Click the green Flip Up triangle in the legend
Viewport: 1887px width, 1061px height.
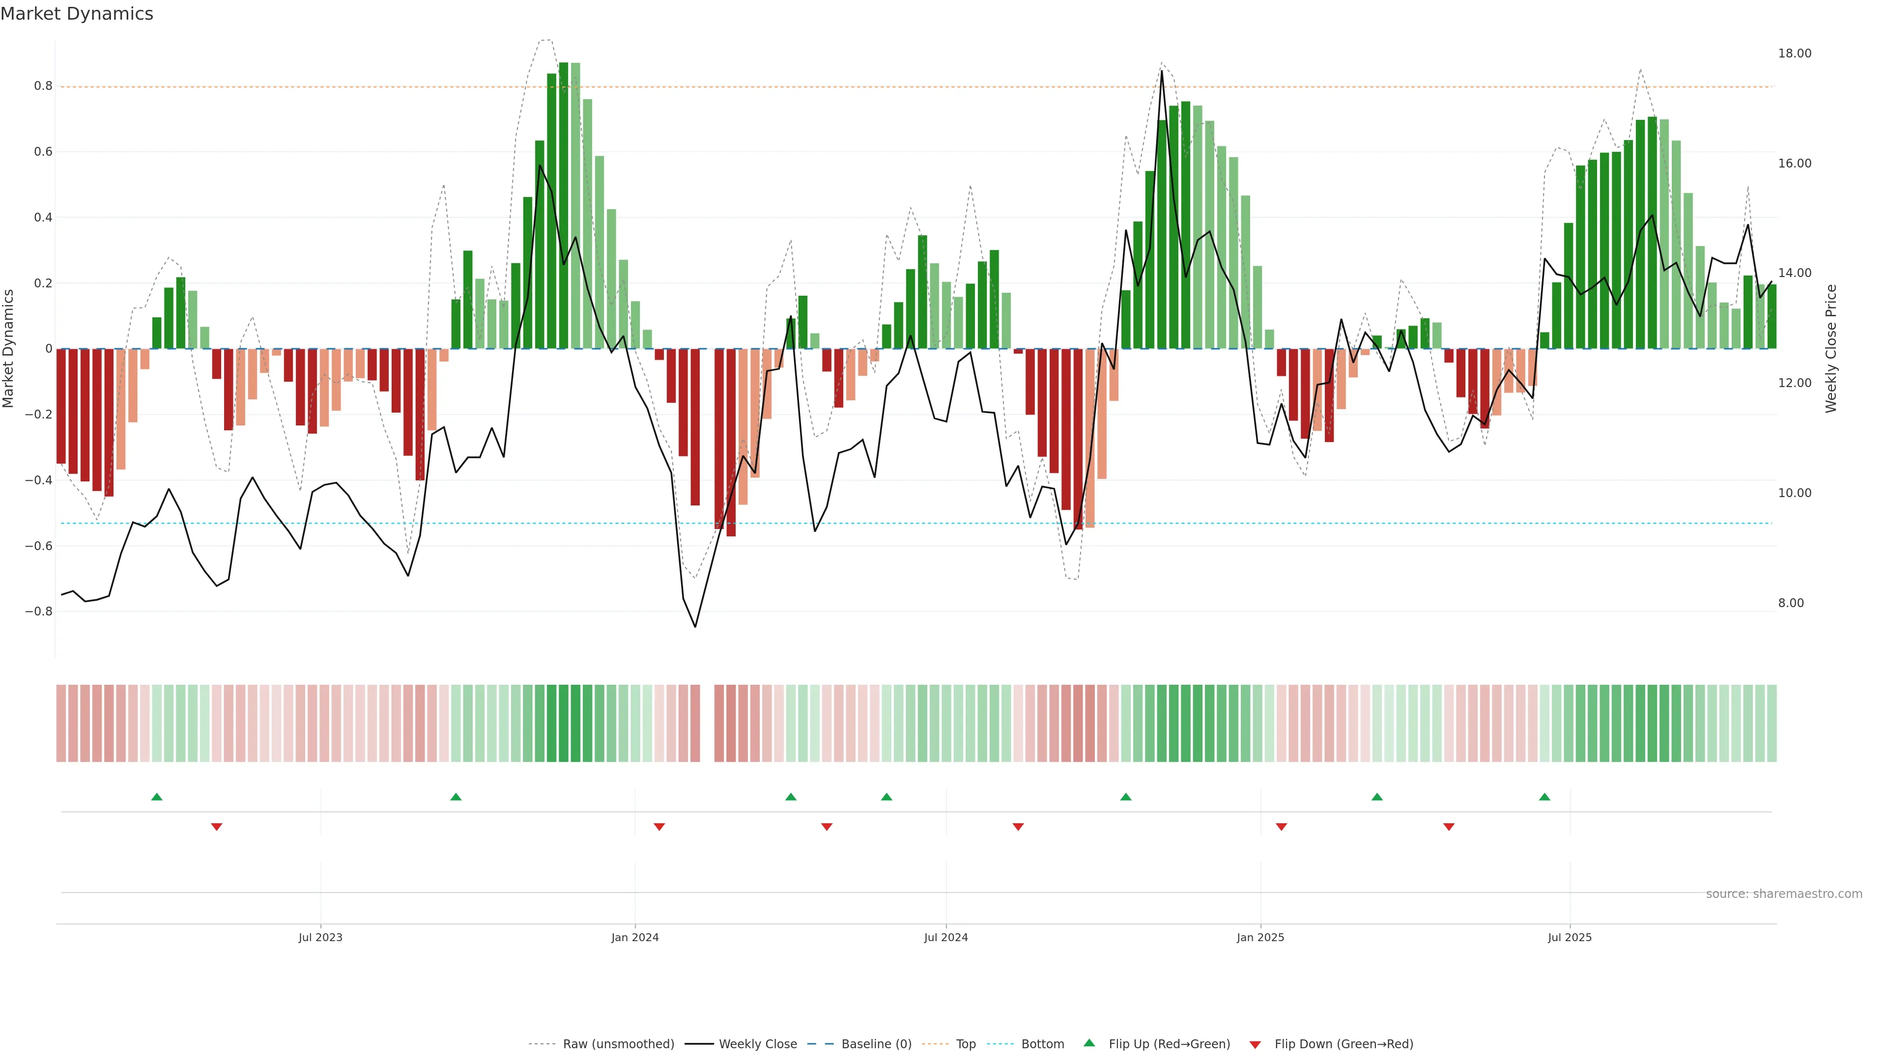(x=1089, y=1043)
